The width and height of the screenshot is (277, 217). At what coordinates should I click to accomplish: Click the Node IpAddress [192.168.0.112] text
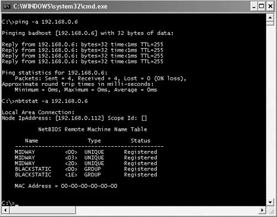(x=53, y=118)
